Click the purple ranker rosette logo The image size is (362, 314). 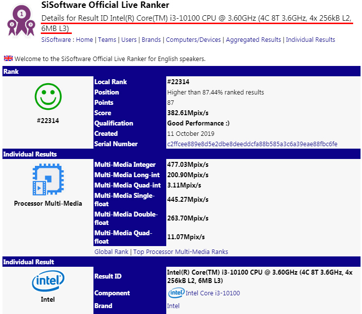click(x=21, y=21)
